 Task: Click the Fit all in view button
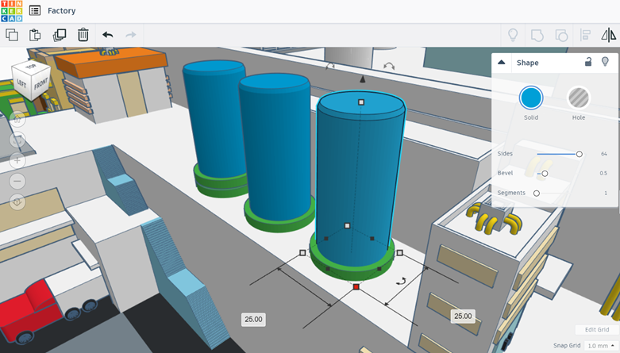pyautogui.click(x=17, y=140)
